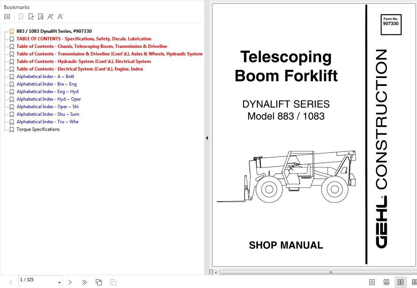This screenshot has height=288, width=417.
Task: Open bookmarks options menu icon
Action: pos(7,17)
